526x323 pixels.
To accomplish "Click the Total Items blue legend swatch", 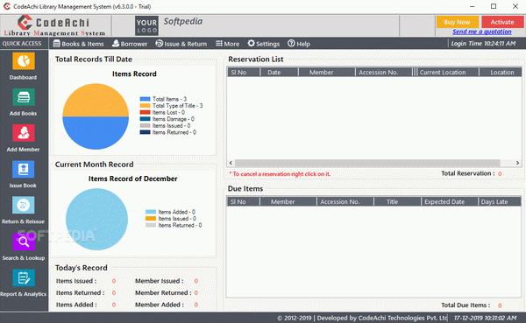I will click(x=145, y=99).
